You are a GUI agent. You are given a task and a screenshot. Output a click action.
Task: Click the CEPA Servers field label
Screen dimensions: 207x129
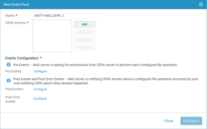[x=16, y=23]
